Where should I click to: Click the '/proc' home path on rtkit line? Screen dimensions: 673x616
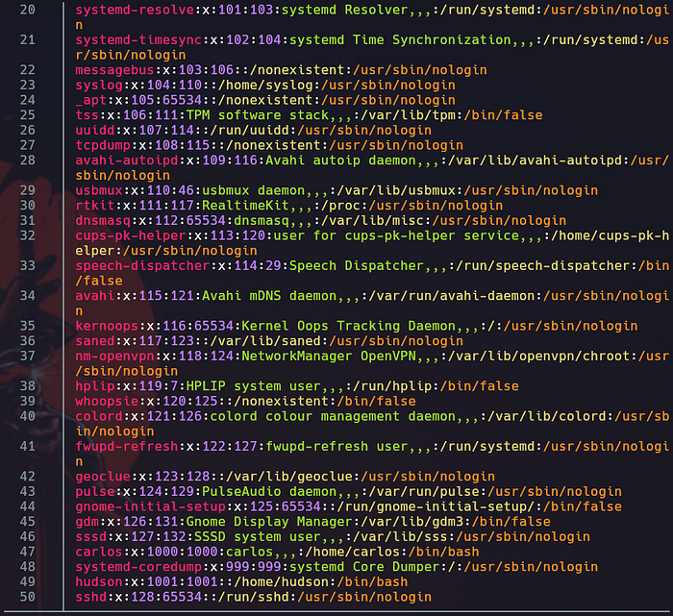coord(340,206)
